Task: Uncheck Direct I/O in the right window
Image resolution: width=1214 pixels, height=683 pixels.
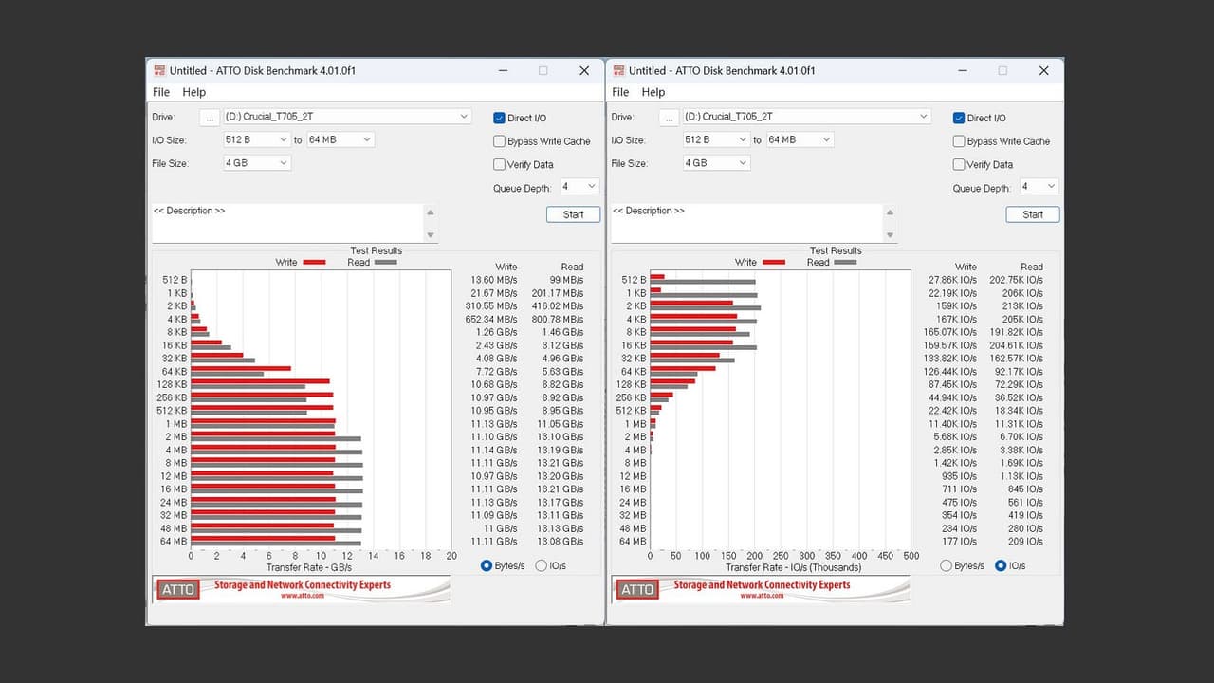Action: (x=959, y=118)
